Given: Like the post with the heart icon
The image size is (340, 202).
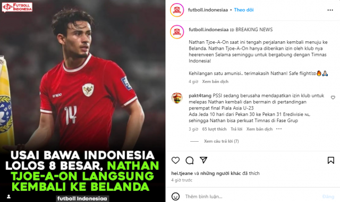Looking at the screenshot, I should pos(175,160).
